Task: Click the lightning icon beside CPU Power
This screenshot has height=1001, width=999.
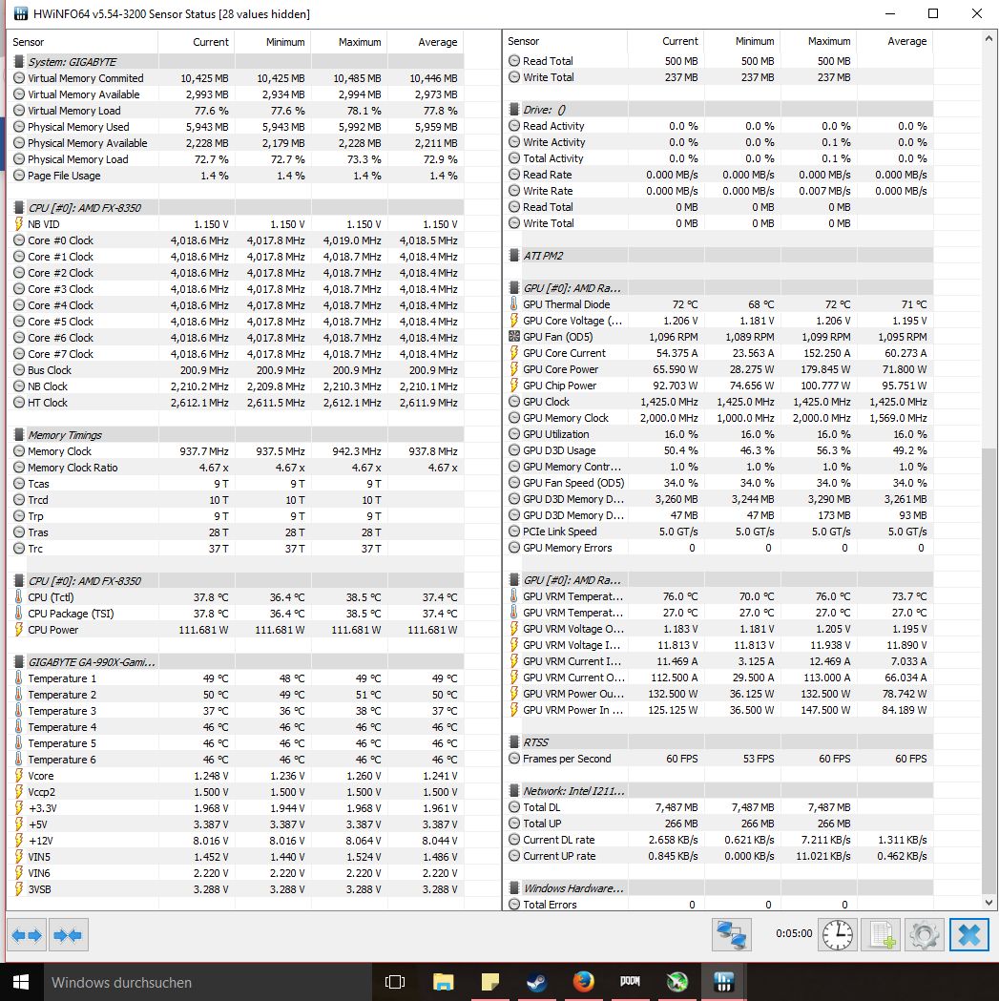Action: [x=19, y=630]
